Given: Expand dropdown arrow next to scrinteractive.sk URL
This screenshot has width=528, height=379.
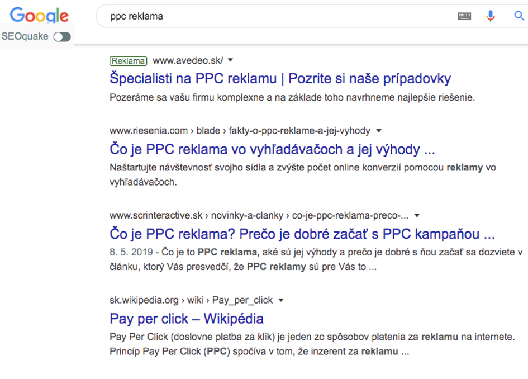Looking at the screenshot, I should 417,216.
